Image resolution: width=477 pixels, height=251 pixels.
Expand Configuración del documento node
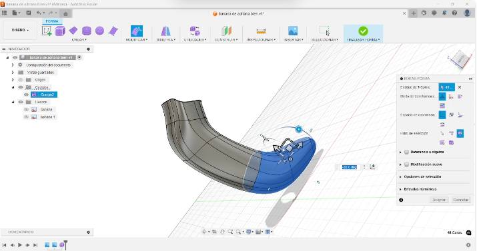pos(13,65)
